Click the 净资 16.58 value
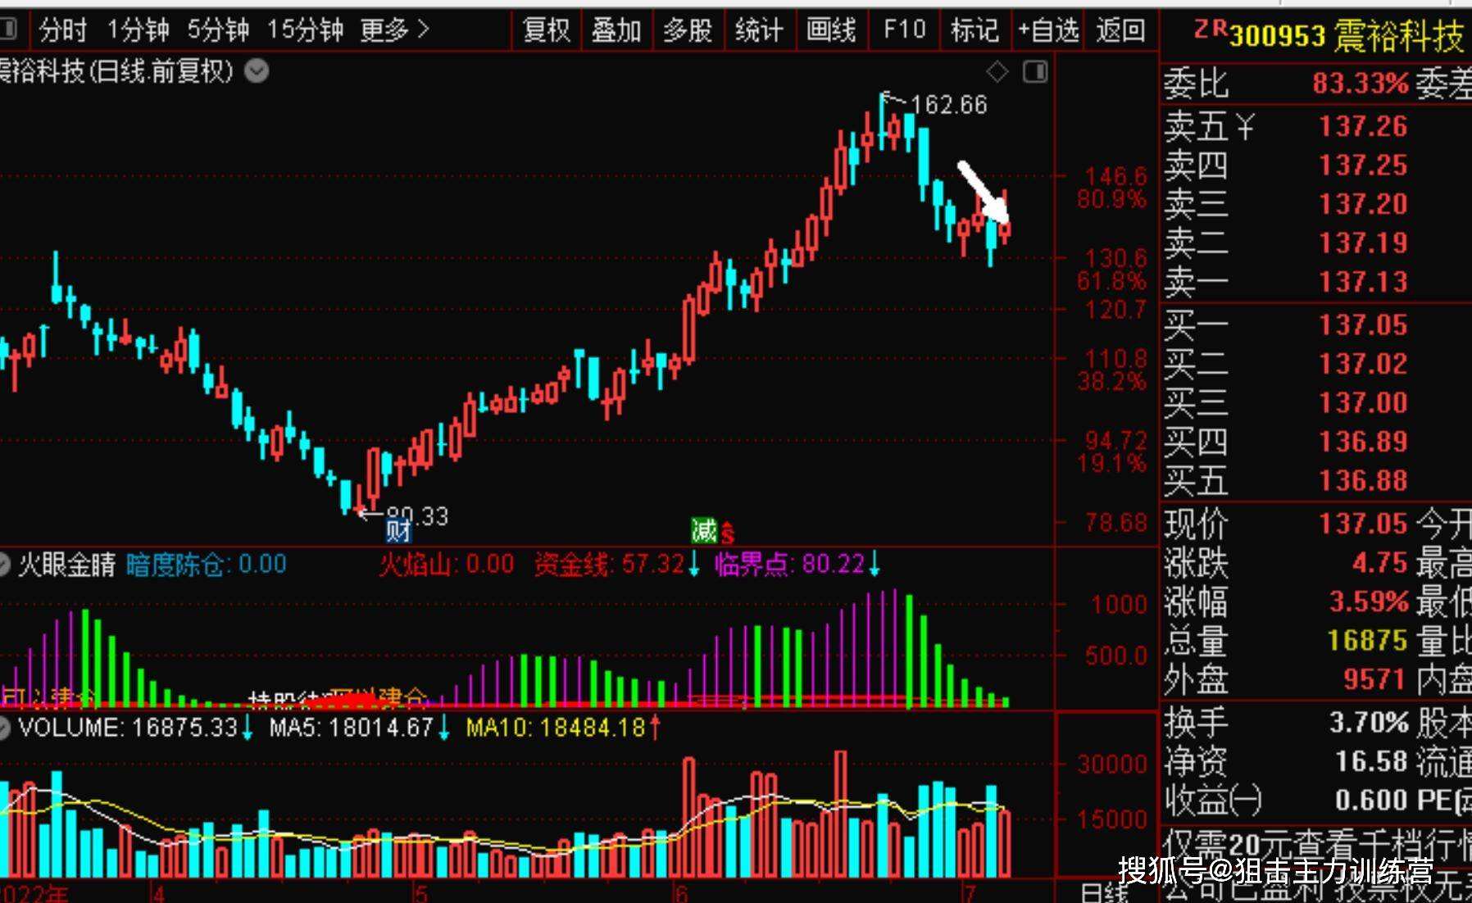This screenshot has height=903, width=1472. click(1372, 761)
